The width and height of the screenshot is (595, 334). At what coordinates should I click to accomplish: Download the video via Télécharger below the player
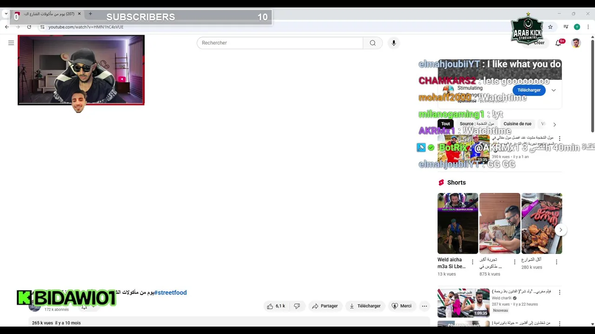coord(365,306)
